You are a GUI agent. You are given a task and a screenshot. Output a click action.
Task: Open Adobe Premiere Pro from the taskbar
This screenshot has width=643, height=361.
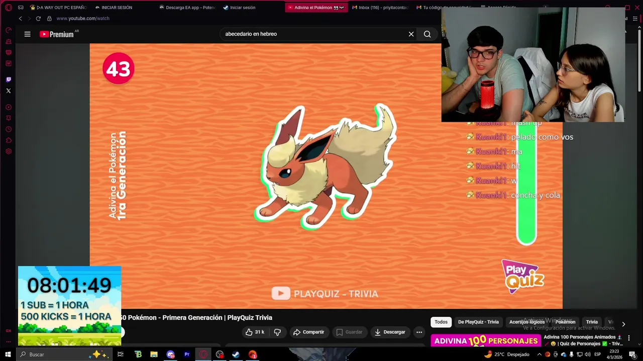[187, 354]
